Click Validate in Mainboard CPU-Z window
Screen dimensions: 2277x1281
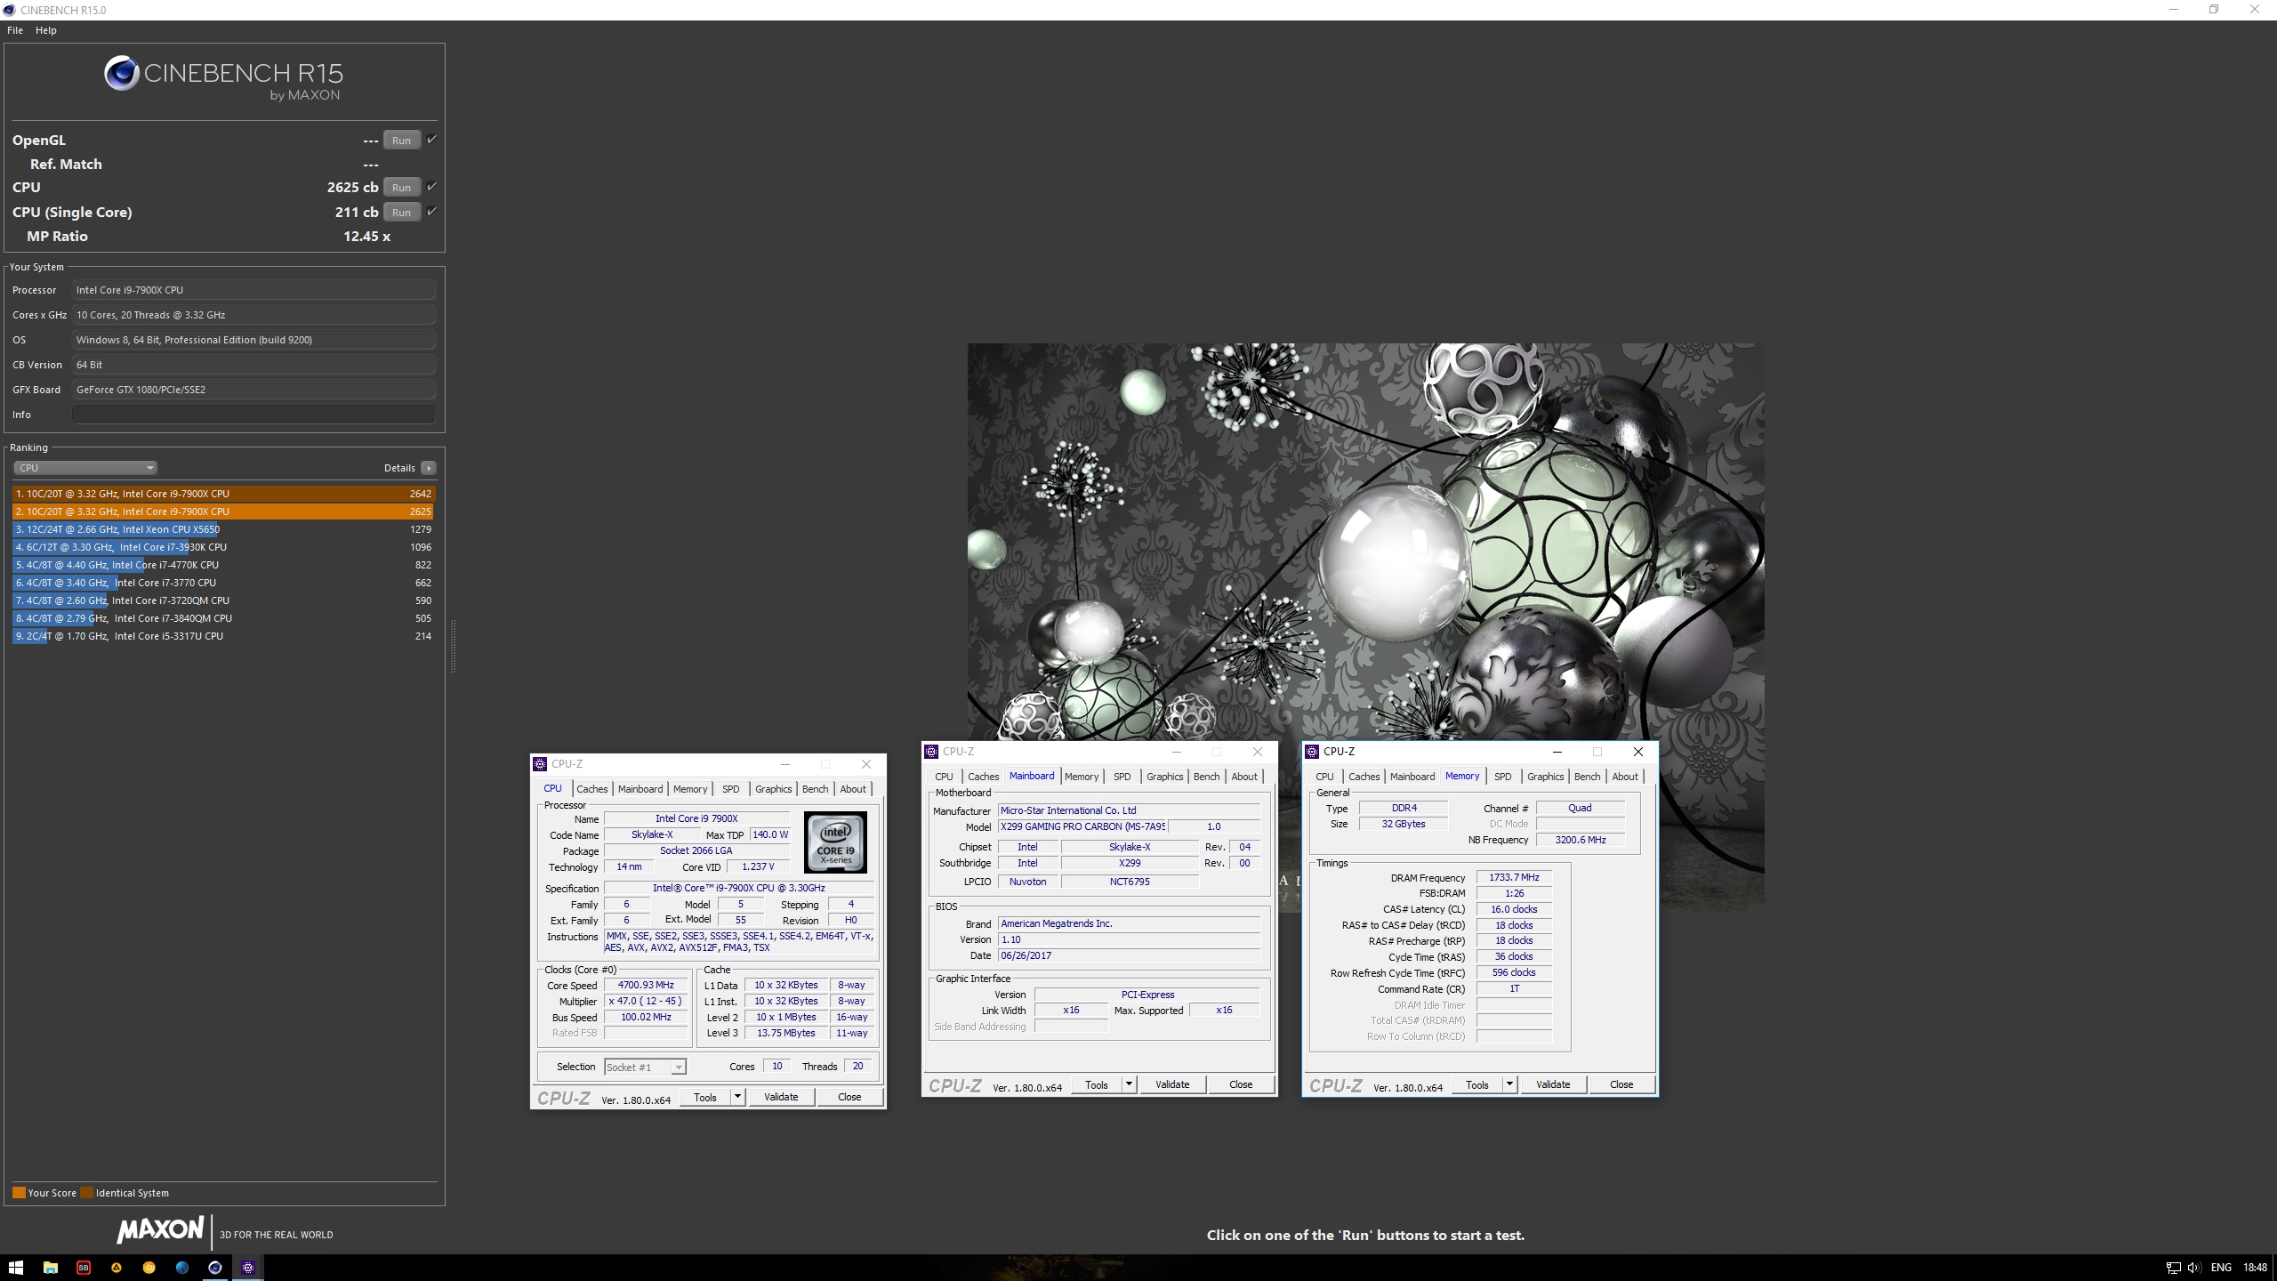pyautogui.click(x=1171, y=1084)
